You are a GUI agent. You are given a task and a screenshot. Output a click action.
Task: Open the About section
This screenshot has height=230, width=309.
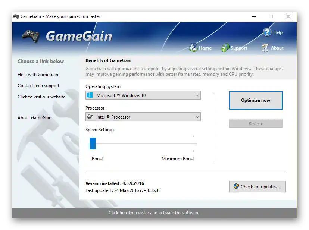[277, 48]
